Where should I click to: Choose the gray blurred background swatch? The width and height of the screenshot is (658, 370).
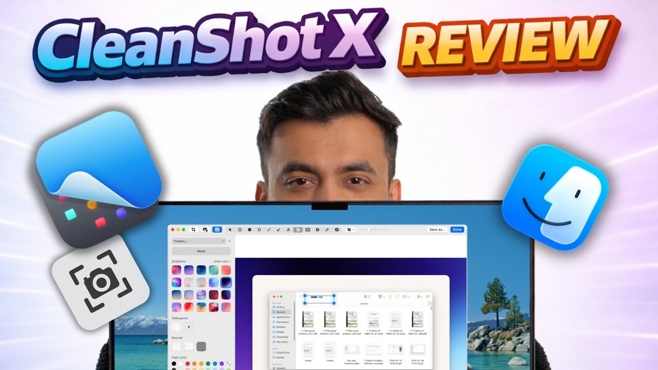coord(201,346)
